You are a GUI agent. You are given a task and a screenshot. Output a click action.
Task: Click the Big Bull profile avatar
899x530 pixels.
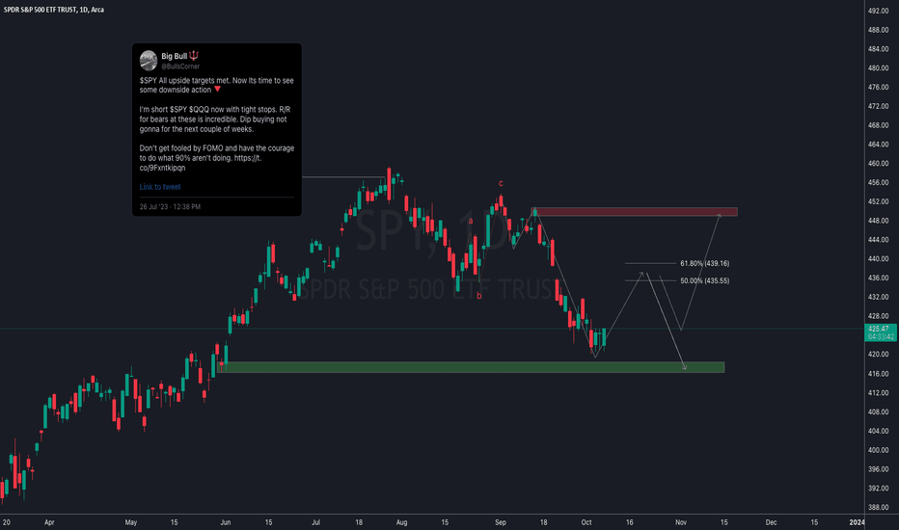tap(149, 60)
